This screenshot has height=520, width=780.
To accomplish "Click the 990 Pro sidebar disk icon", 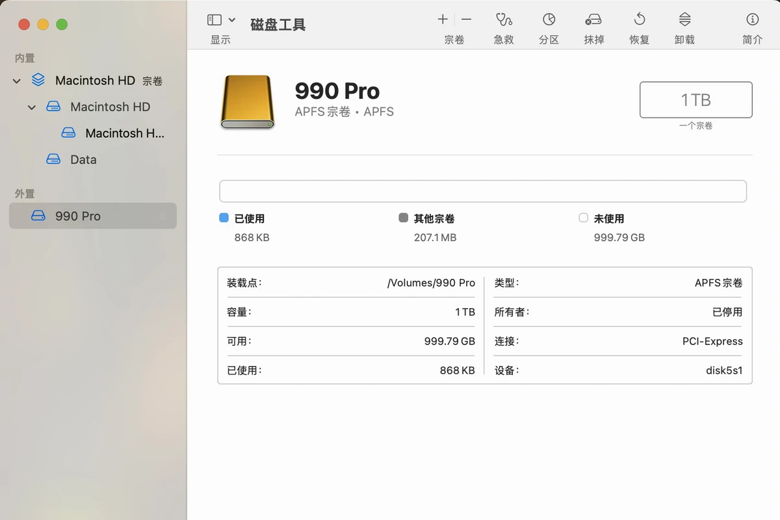I will click(38, 216).
